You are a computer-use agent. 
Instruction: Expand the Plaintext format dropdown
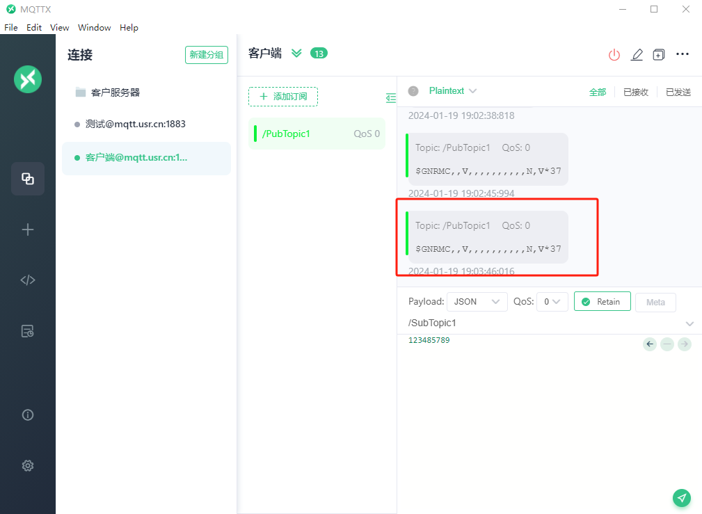click(452, 91)
